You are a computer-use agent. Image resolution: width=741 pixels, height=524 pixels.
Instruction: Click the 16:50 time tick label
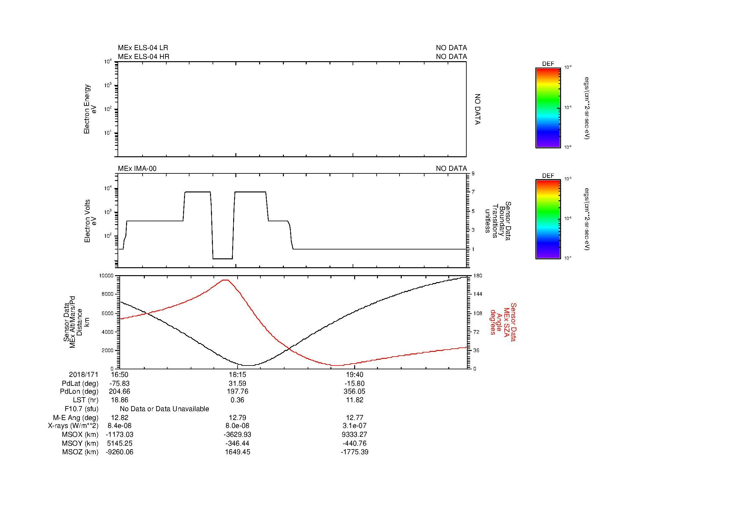(120, 374)
